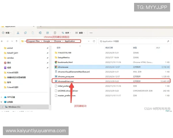Click the Copy icon in toolbar
The height and width of the screenshot is (138, 173).
(25, 33)
